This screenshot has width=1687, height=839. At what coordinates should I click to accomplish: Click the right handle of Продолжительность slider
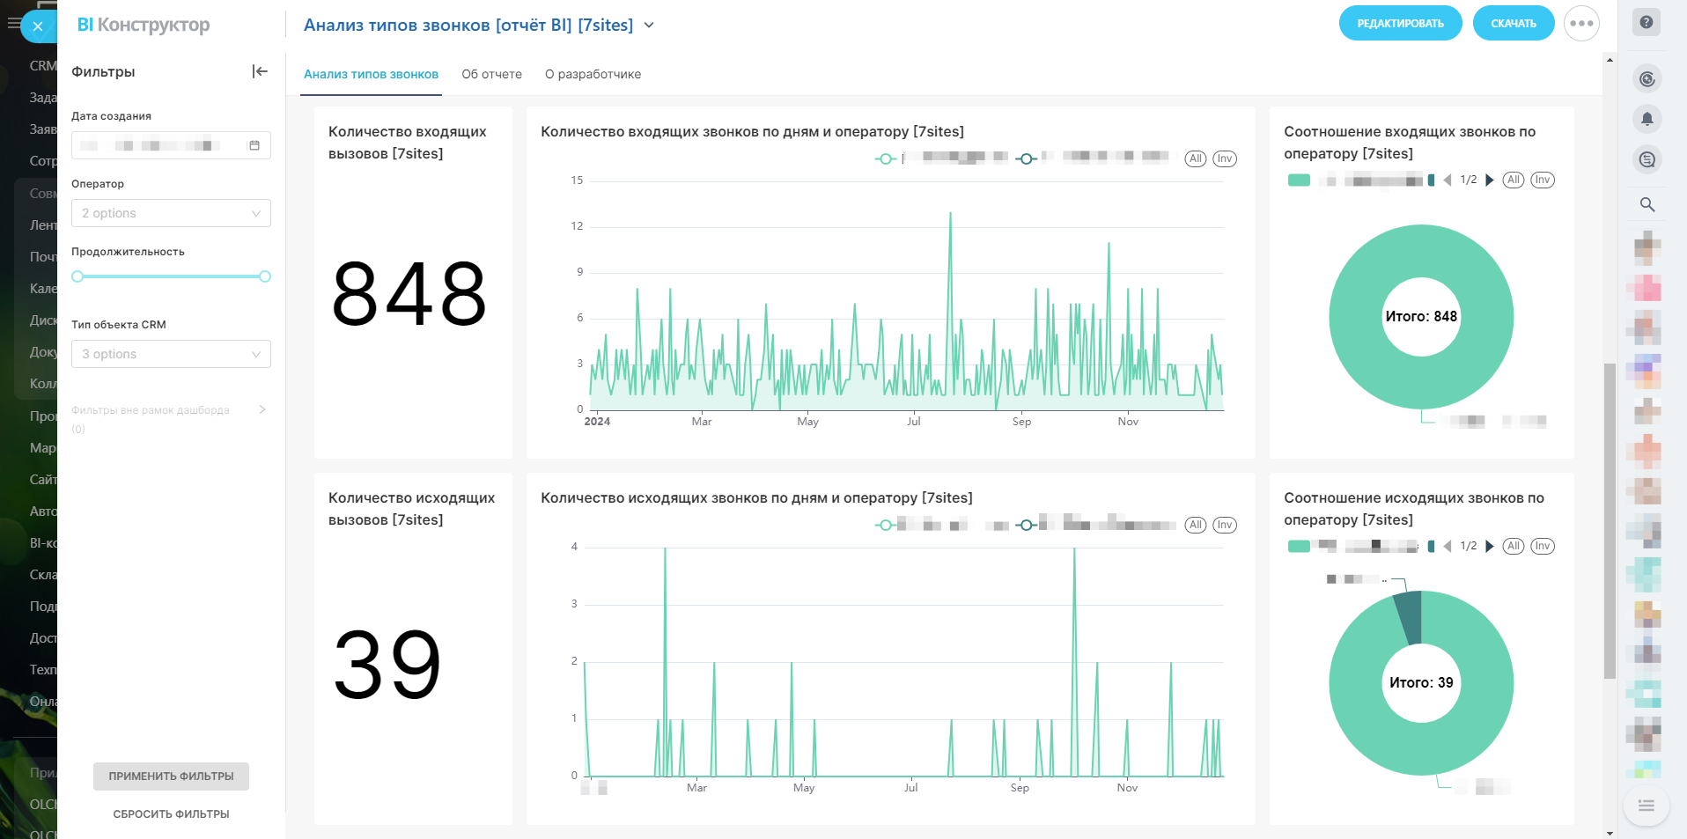[x=265, y=276]
